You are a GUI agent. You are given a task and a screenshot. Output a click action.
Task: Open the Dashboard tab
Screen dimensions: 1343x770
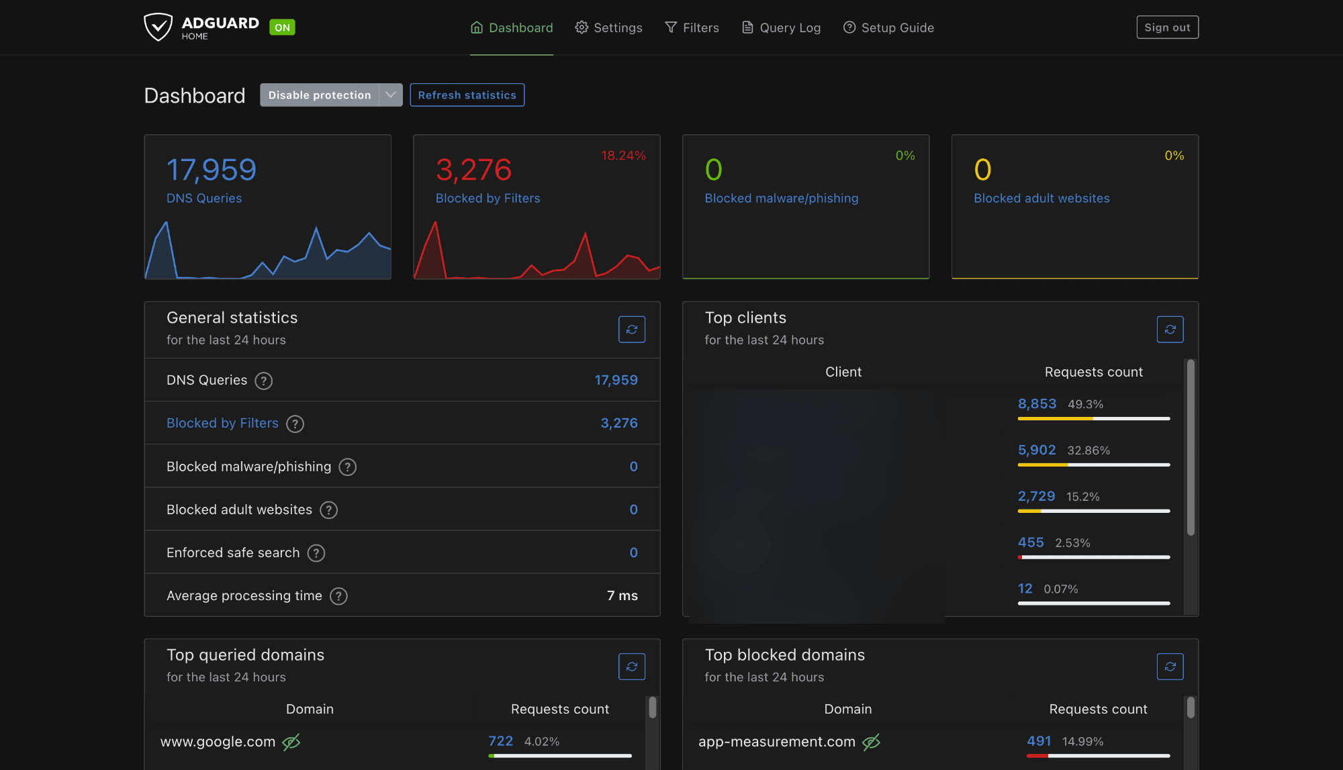(512, 28)
